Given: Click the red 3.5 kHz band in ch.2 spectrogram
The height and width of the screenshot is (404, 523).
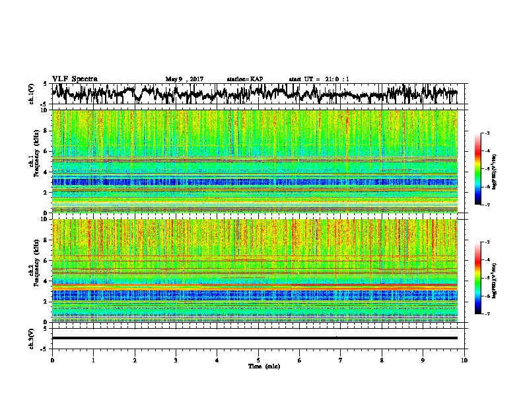Looking at the screenshot, I should 255,286.
